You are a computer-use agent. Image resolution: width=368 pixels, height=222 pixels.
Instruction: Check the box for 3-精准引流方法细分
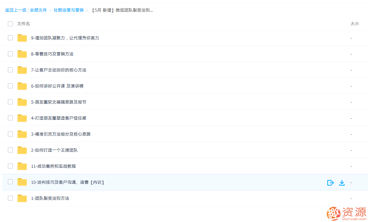click(10, 134)
